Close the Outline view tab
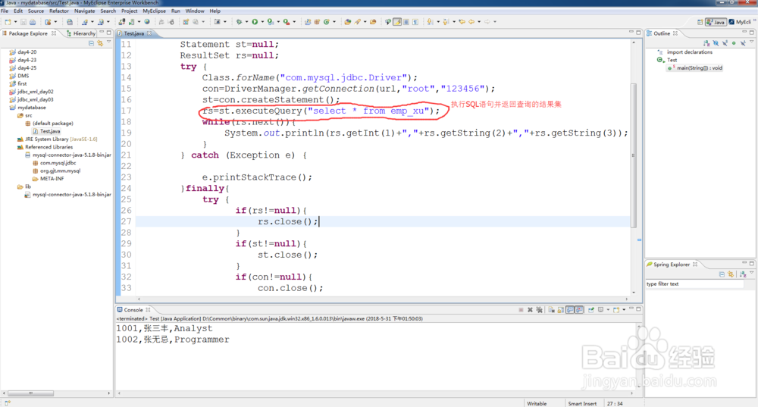The image size is (758, 407). 675,33
